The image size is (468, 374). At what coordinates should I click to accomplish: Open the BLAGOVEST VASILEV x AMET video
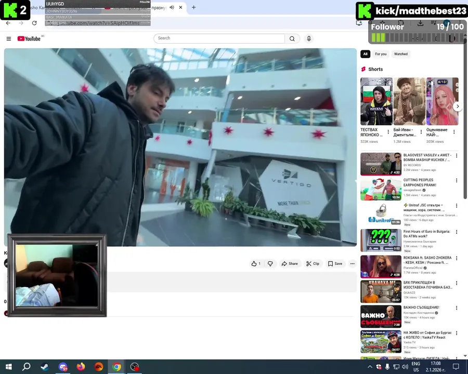[x=381, y=164]
